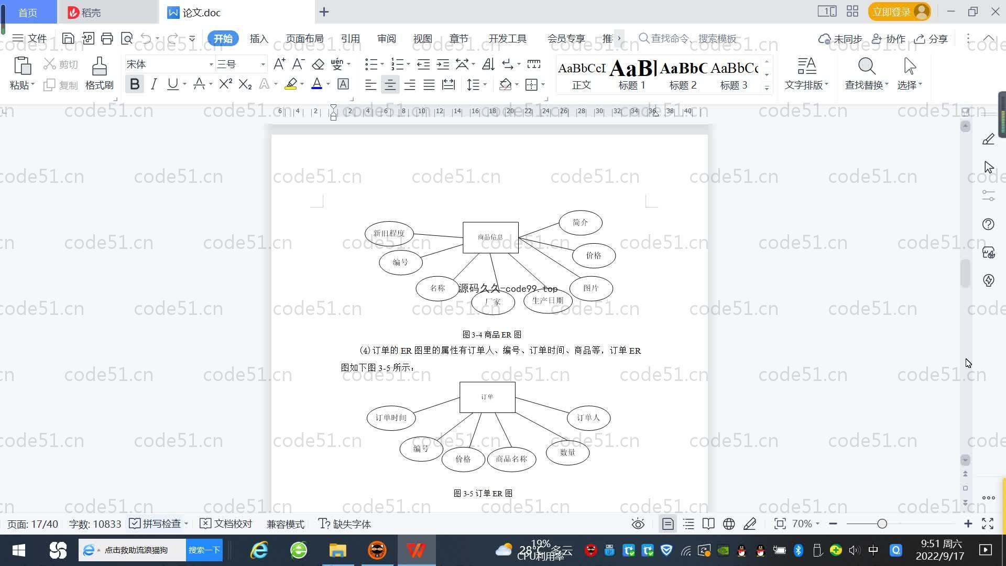Image resolution: width=1006 pixels, height=566 pixels.
Task: Expand the styles gallery
Action: pos(767,88)
